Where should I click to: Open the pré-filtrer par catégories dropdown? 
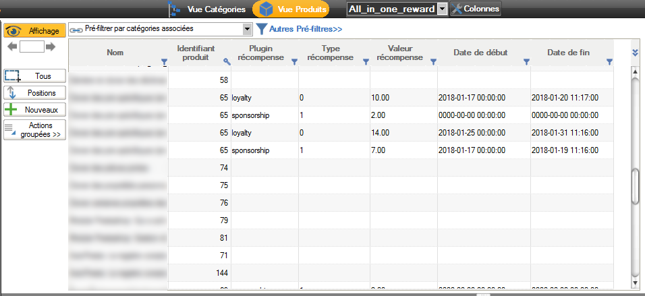[x=247, y=30]
